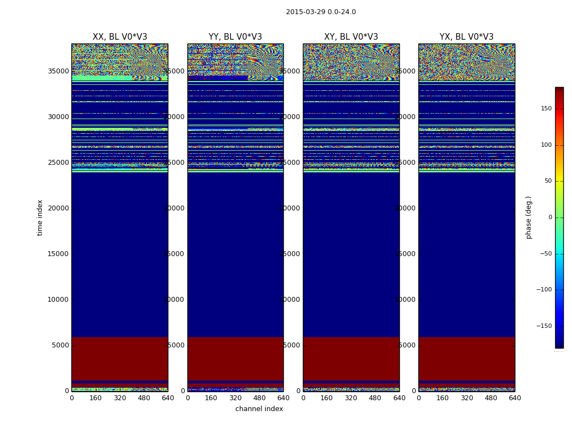Click the "YY, BL V0*V3" panel title

(x=235, y=37)
